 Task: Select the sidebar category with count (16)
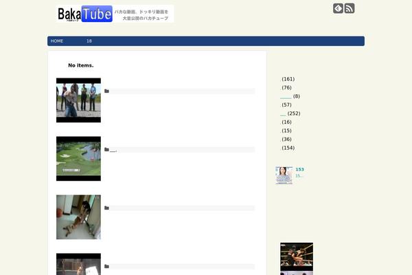pyautogui.click(x=286, y=122)
